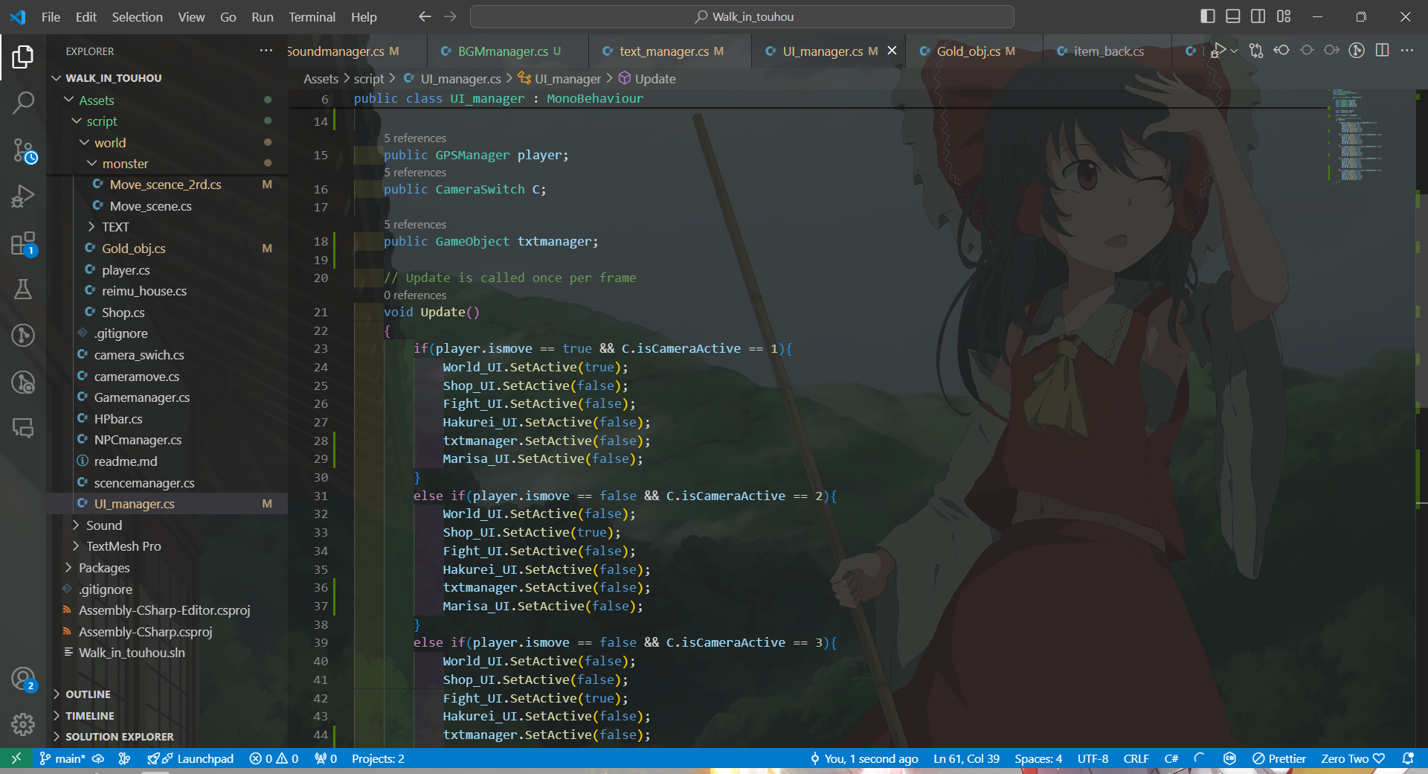Click the Update breadcrumb item
The width and height of the screenshot is (1428, 774).
pyautogui.click(x=647, y=79)
